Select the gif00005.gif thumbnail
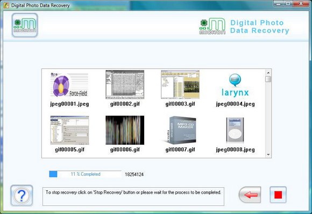 pos(69,130)
